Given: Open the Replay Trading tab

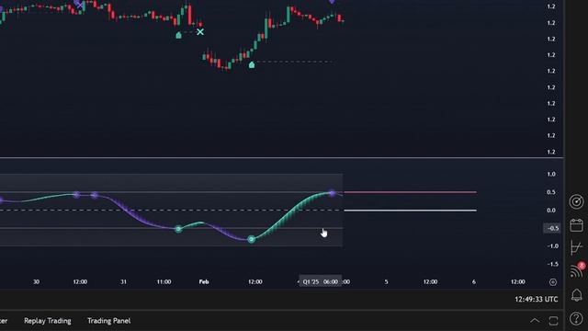Looking at the screenshot, I should click(x=48, y=321).
